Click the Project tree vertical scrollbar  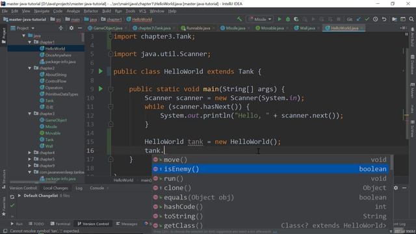click(83, 38)
